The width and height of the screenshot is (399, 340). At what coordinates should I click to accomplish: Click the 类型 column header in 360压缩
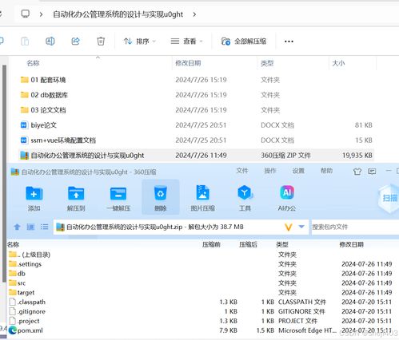click(x=282, y=244)
